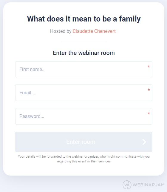The image size is (167, 192).
Task: Click the WebinarJam circular logo icon
Action: click(x=127, y=185)
